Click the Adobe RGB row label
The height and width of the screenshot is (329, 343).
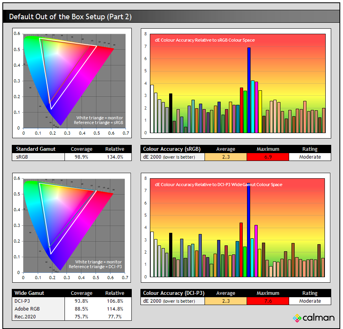(x=27, y=309)
